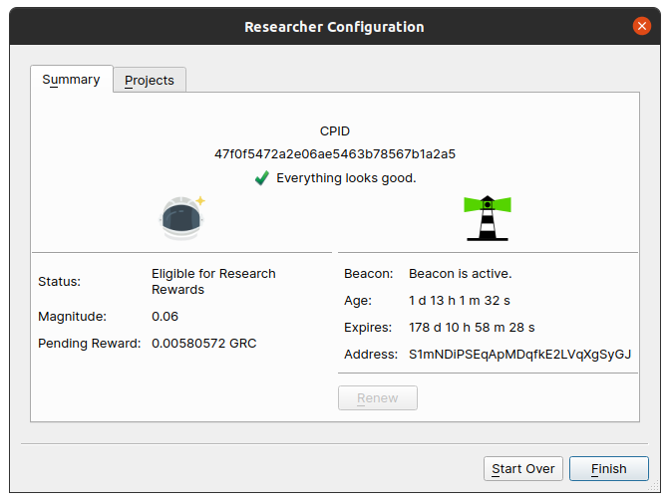
Task: Click the Pending Reward GRC value
Action: click(204, 344)
